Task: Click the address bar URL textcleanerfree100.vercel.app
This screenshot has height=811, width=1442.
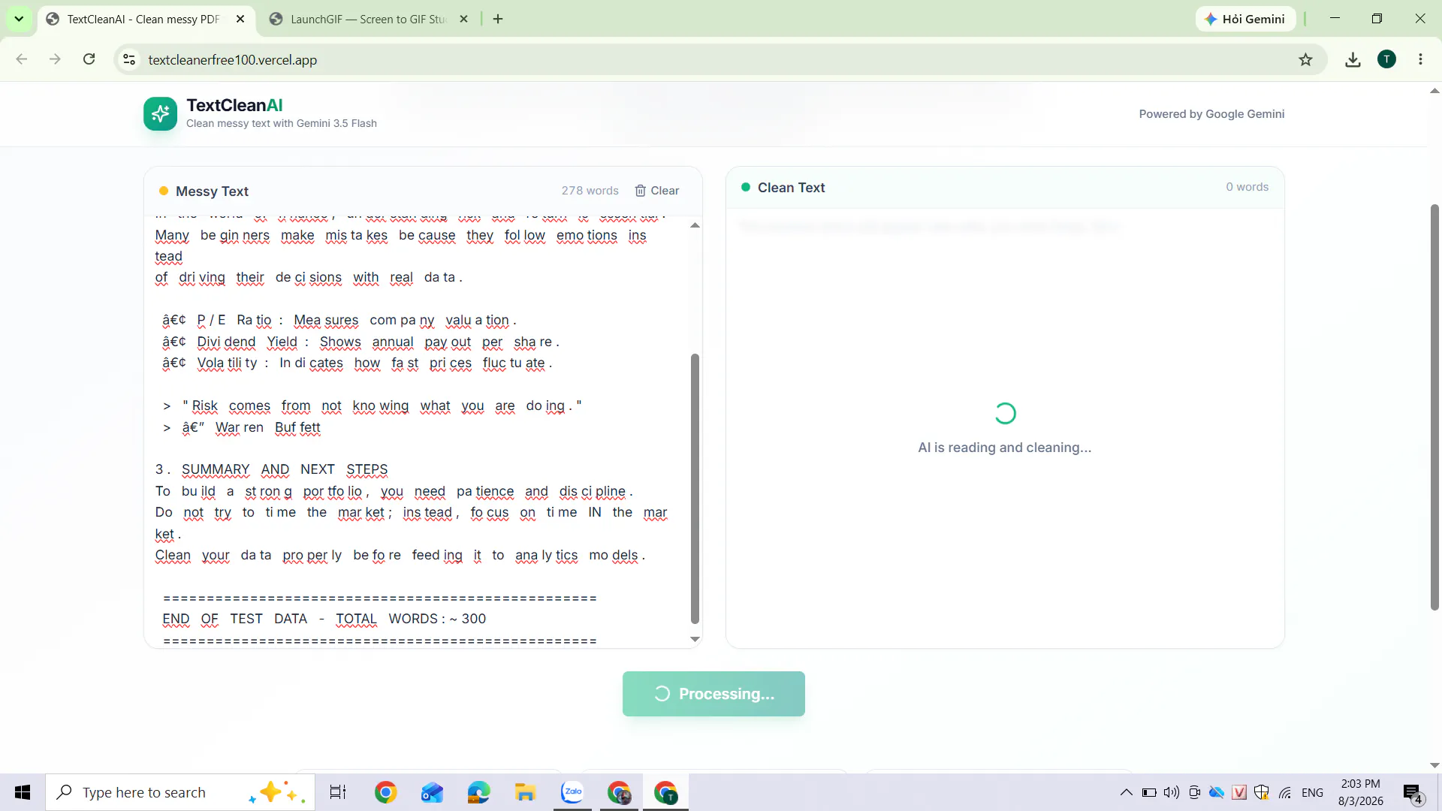Action: click(232, 59)
